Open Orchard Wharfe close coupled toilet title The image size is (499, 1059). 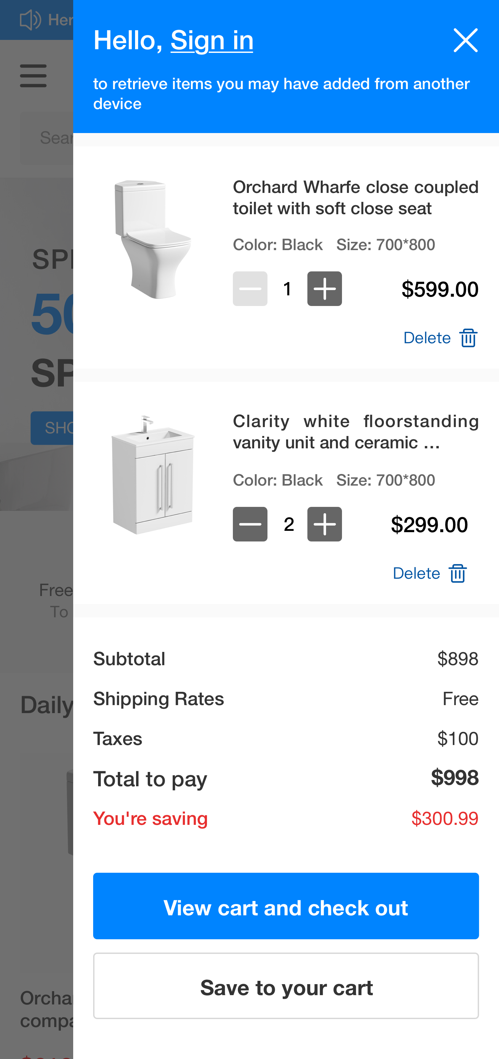click(356, 198)
